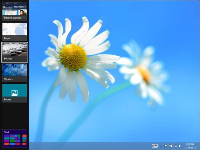Go to the Start screen thumbnail
This screenshot has height=150, width=200.
(x=14, y=138)
